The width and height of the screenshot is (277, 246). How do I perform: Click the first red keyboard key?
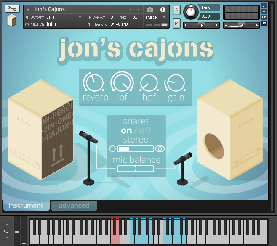(x=113, y=239)
